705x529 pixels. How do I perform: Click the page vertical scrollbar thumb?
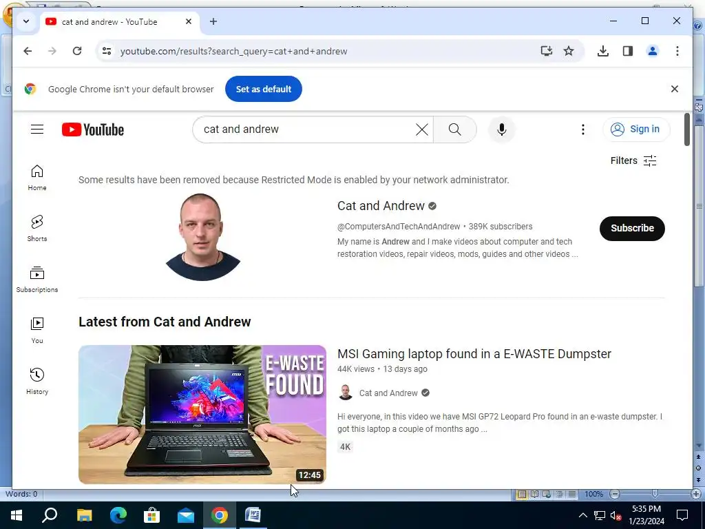coord(686,129)
